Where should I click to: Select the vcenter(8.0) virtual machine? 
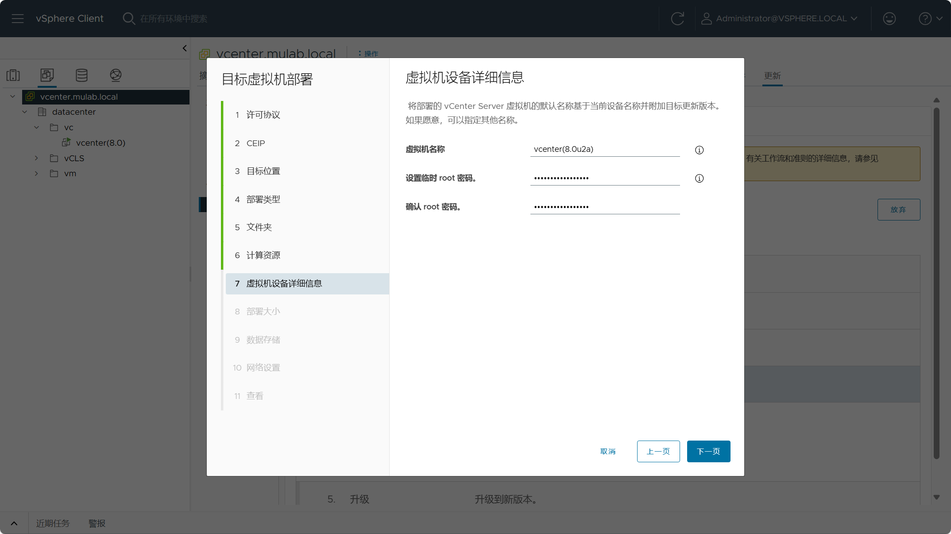pyautogui.click(x=101, y=143)
